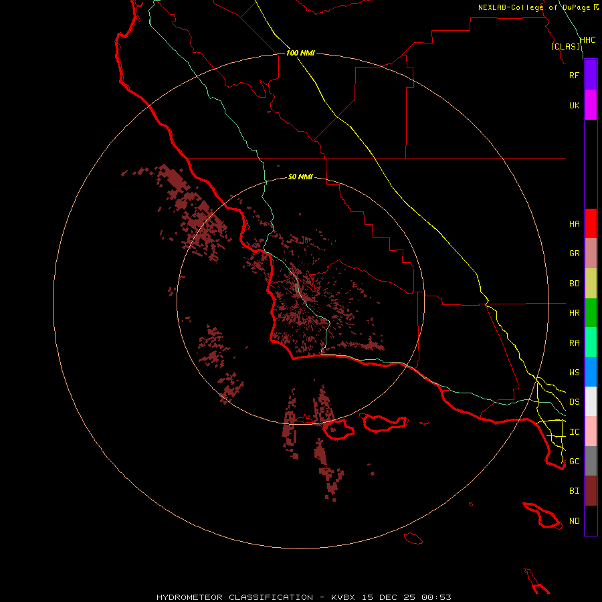Click the RF purple legend swatch
The height and width of the screenshot is (602, 602).
[x=591, y=75]
